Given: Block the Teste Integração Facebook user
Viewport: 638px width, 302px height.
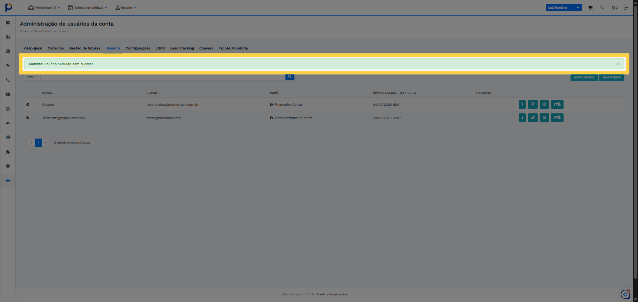Looking at the screenshot, I should click(x=544, y=118).
